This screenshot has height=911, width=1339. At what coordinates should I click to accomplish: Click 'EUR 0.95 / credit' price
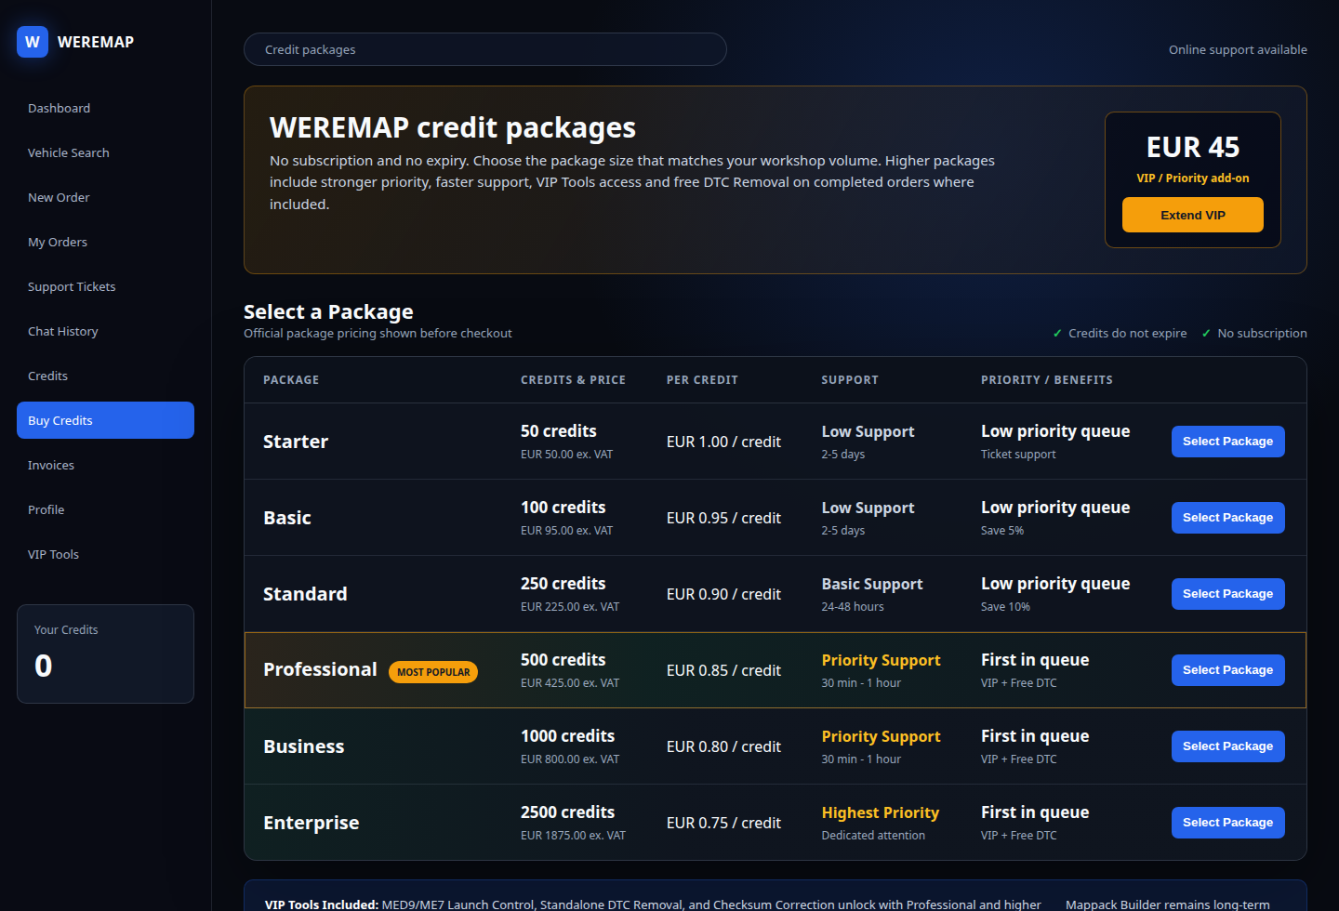tap(723, 519)
